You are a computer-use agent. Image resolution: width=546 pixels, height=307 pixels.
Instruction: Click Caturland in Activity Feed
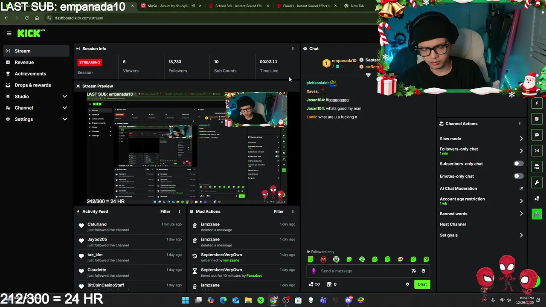pos(97,224)
